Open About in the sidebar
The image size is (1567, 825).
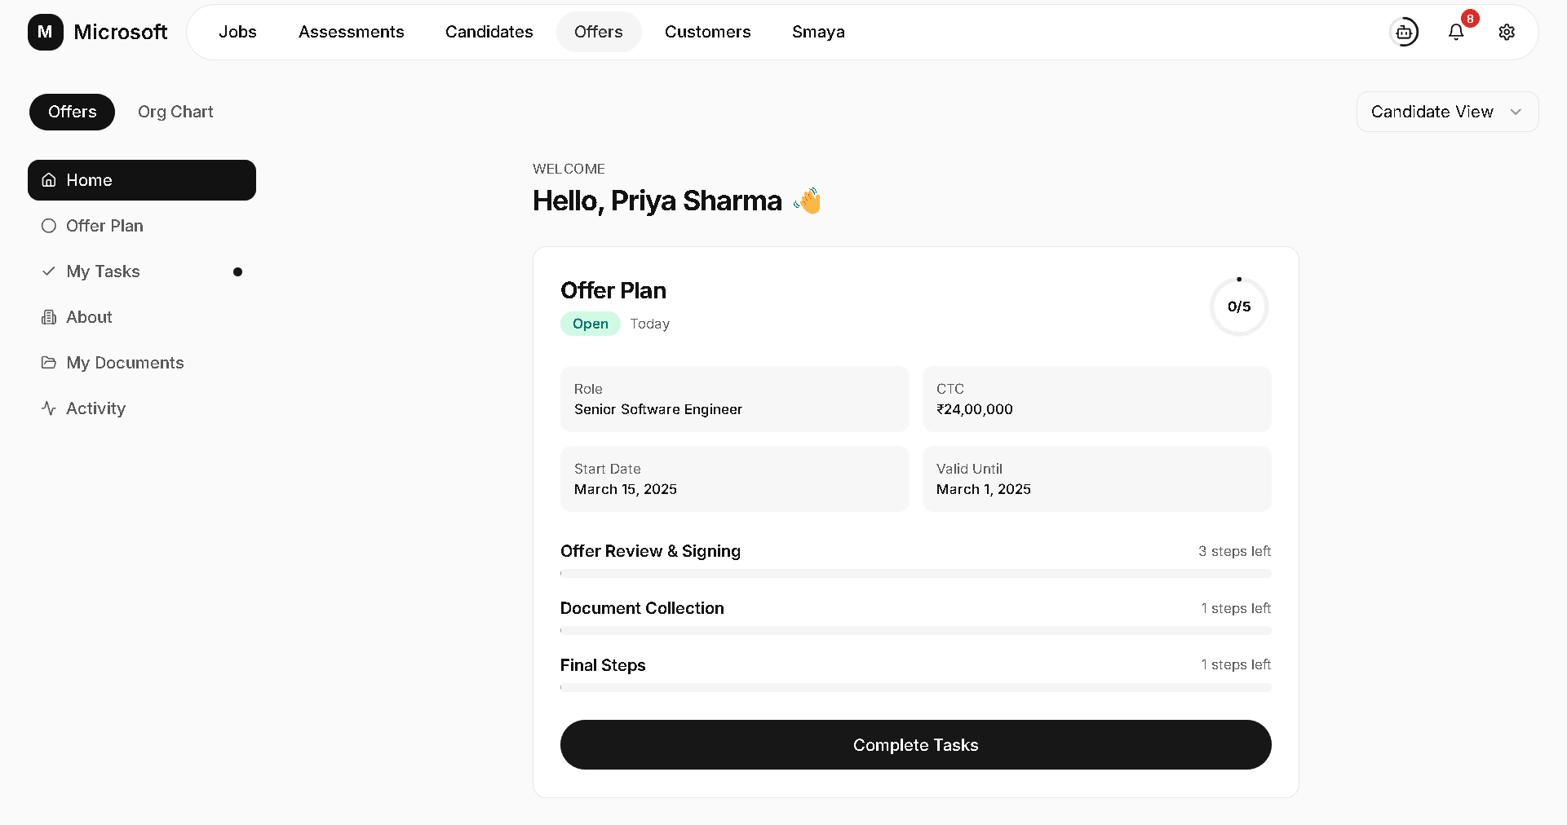pyautogui.click(x=142, y=317)
